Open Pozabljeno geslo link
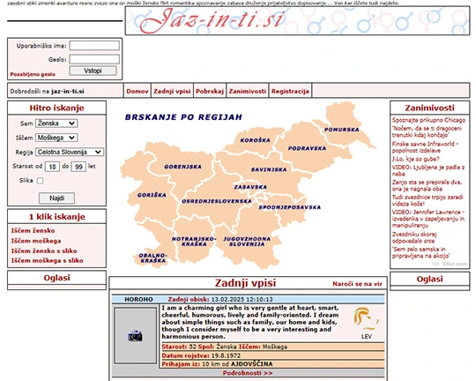 click(x=33, y=74)
